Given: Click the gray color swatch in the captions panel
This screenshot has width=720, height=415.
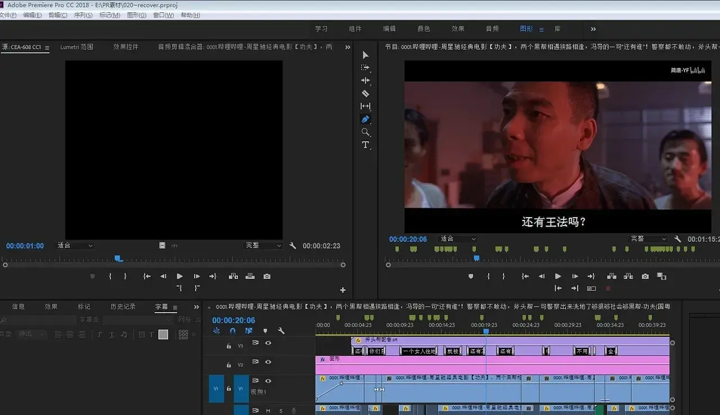Looking at the screenshot, I should (x=162, y=335).
